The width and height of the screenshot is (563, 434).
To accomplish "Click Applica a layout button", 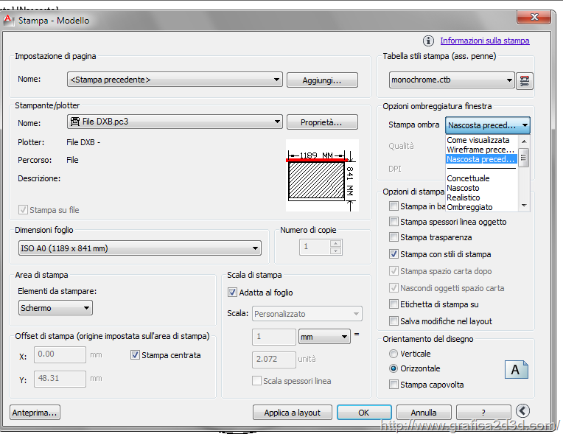I will coord(293,413).
